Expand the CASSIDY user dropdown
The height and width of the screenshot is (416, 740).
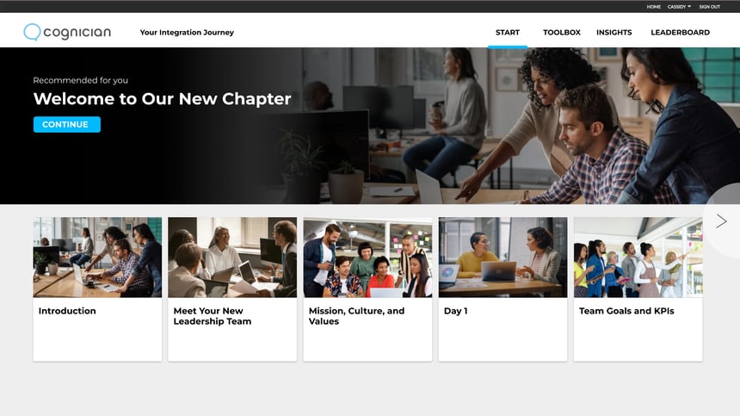tap(679, 7)
